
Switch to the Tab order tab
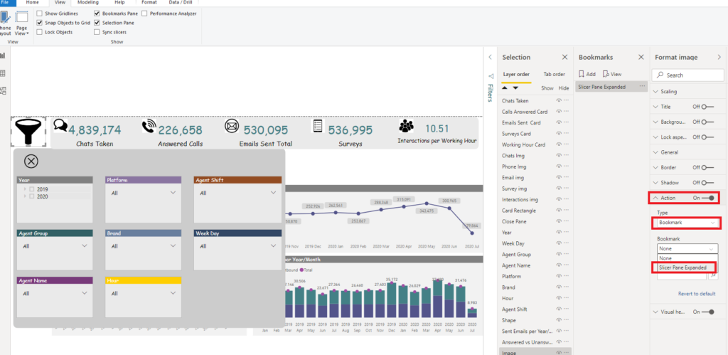coord(554,75)
